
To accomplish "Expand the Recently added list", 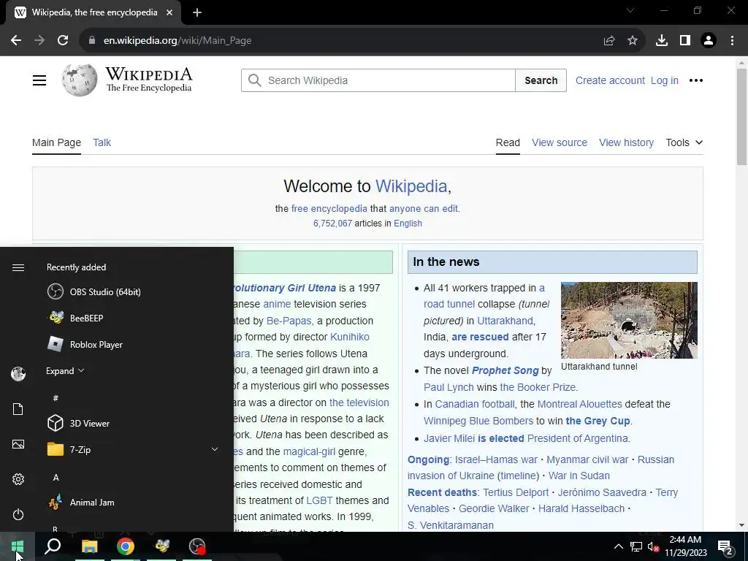I will point(65,370).
